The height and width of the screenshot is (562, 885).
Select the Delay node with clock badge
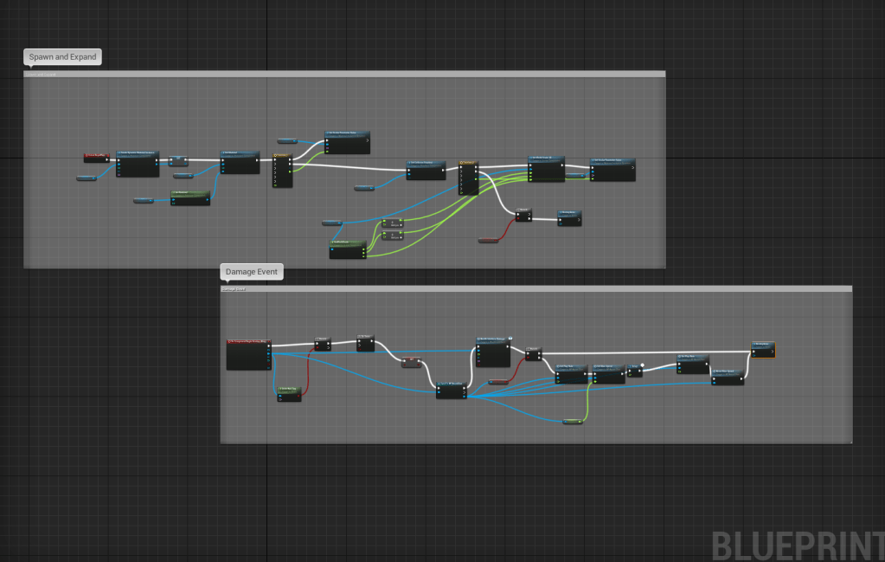click(635, 371)
